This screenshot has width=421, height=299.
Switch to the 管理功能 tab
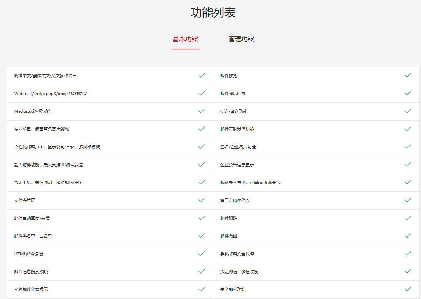pos(241,39)
